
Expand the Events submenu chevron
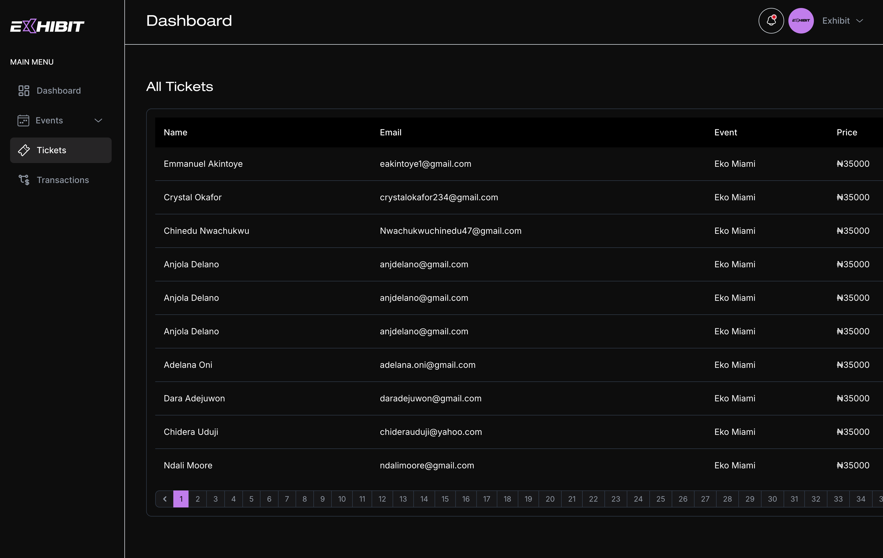[x=98, y=120]
